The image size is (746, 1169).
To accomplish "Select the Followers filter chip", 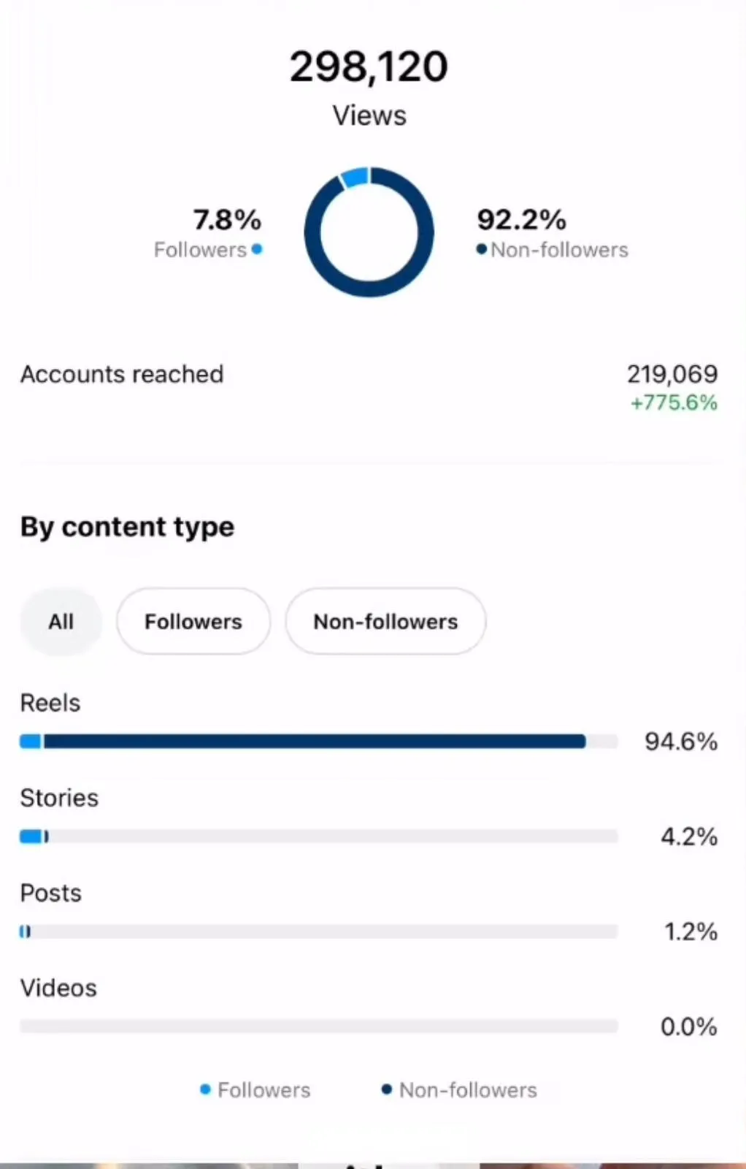I will pyautogui.click(x=193, y=622).
